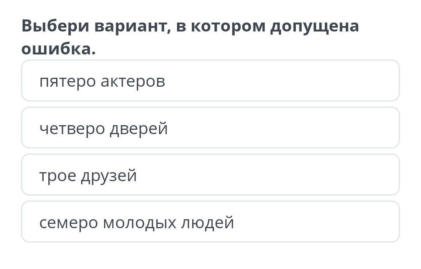
Task: Choose the option mentioning друзей
Action: coord(210,175)
